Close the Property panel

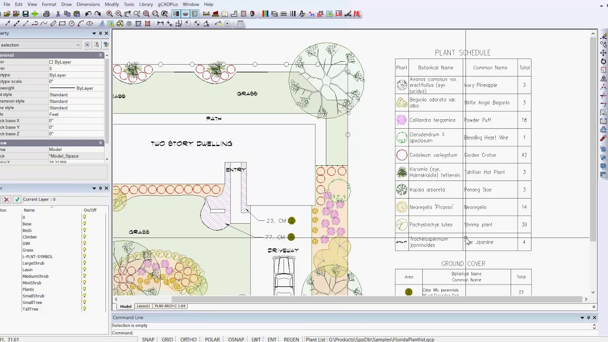point(106,33)
